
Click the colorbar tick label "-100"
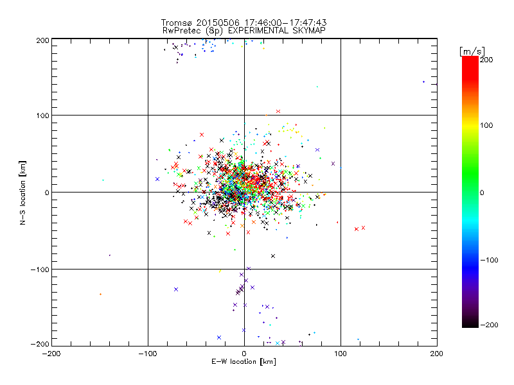489,261
